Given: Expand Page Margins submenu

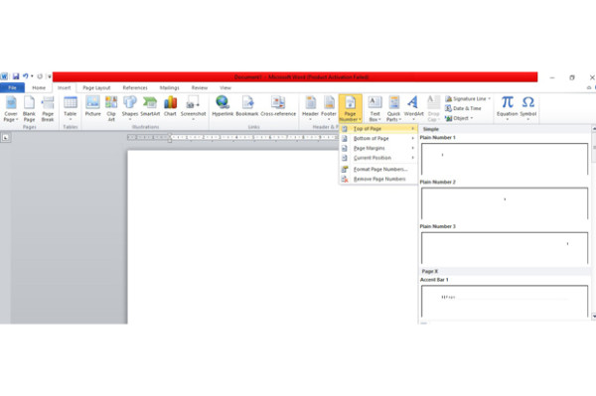Looking at the screenshot, I should [x=378, y=148].
